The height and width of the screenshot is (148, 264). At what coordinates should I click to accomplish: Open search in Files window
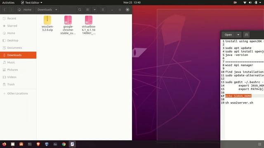point(80,10)
